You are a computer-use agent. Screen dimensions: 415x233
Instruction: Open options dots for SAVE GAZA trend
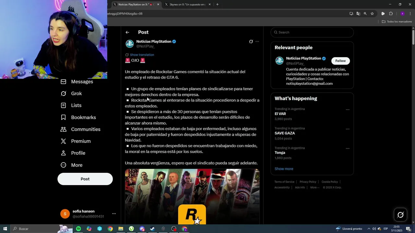(x=348, y=129)
